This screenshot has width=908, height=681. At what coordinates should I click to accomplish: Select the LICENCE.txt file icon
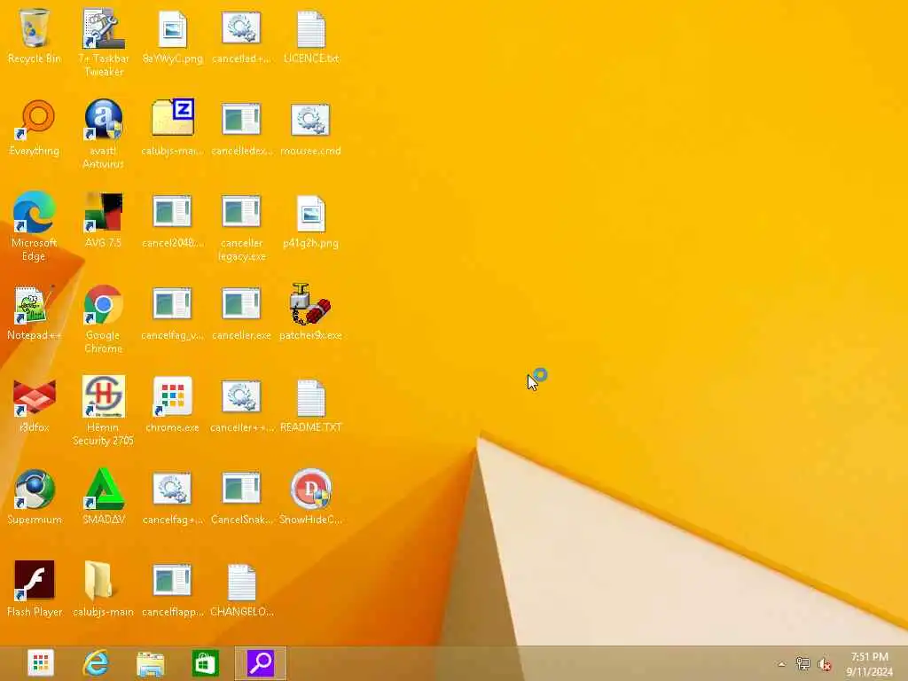click(310, 29)
